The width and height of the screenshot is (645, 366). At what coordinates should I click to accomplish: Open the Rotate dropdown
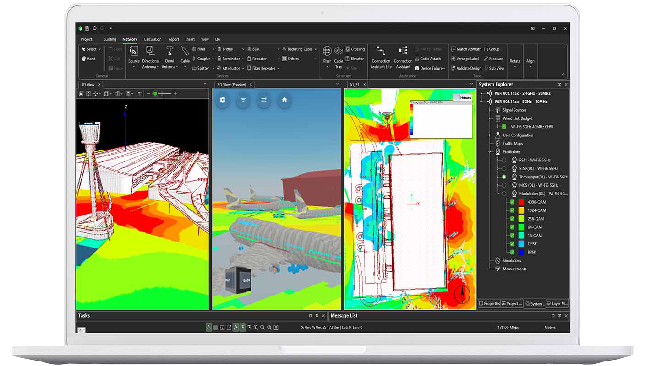[x=515, y=66]
